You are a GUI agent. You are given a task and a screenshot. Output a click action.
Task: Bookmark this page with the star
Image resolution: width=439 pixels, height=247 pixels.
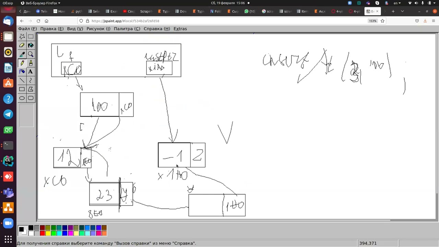382,21
